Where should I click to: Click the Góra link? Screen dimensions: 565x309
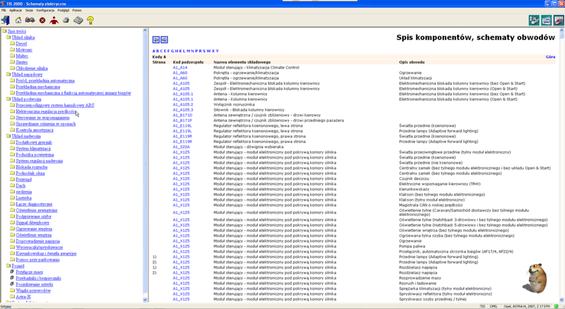click(x=550, y=56)
